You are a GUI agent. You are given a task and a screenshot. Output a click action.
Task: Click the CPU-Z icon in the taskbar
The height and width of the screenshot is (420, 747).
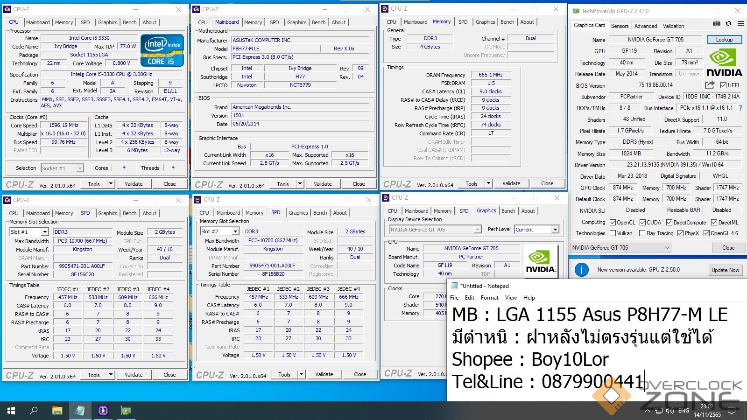point(103,411)
